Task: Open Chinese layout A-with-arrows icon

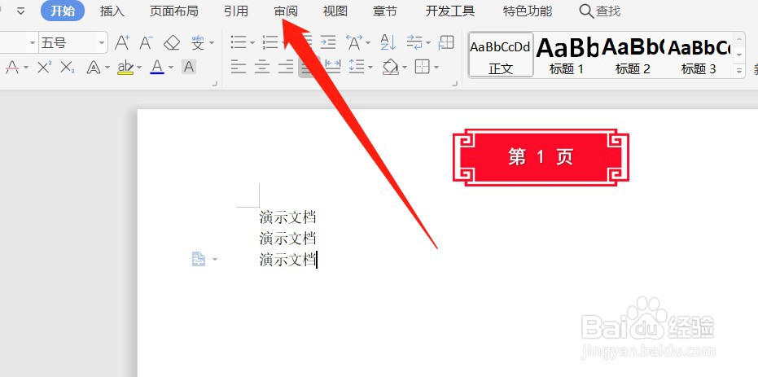Action: [354, 42]
